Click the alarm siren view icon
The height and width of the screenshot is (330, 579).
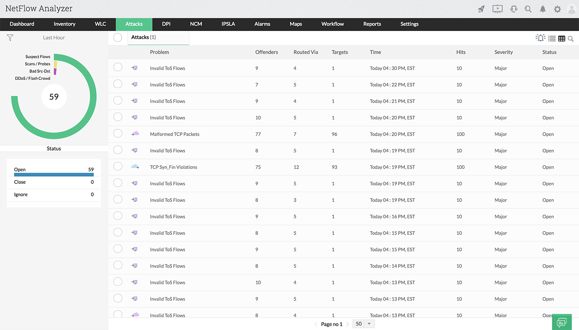(540, 38)
